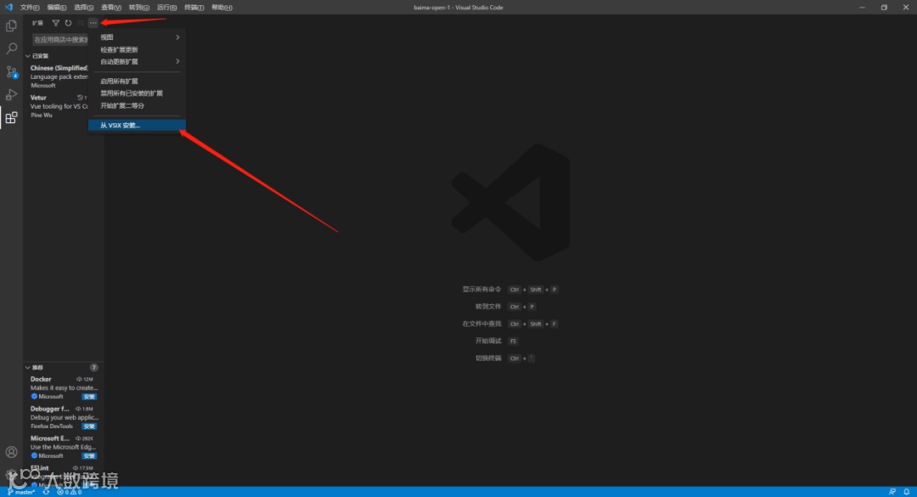Image resolution: width=917 pixels, height=497 pixels.
Task: Select the Extensions view icon
Action: click(11, 118)
